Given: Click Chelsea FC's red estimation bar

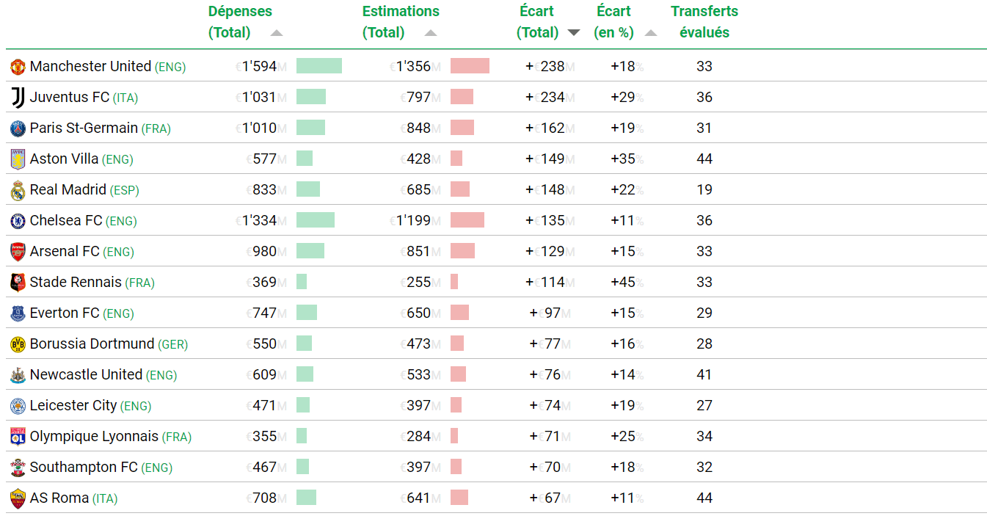Looking at the screenshot, I should tap(467, 220).
